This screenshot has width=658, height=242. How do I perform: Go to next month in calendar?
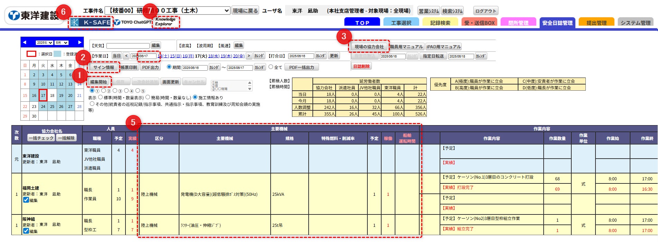[x=80, y=42]
